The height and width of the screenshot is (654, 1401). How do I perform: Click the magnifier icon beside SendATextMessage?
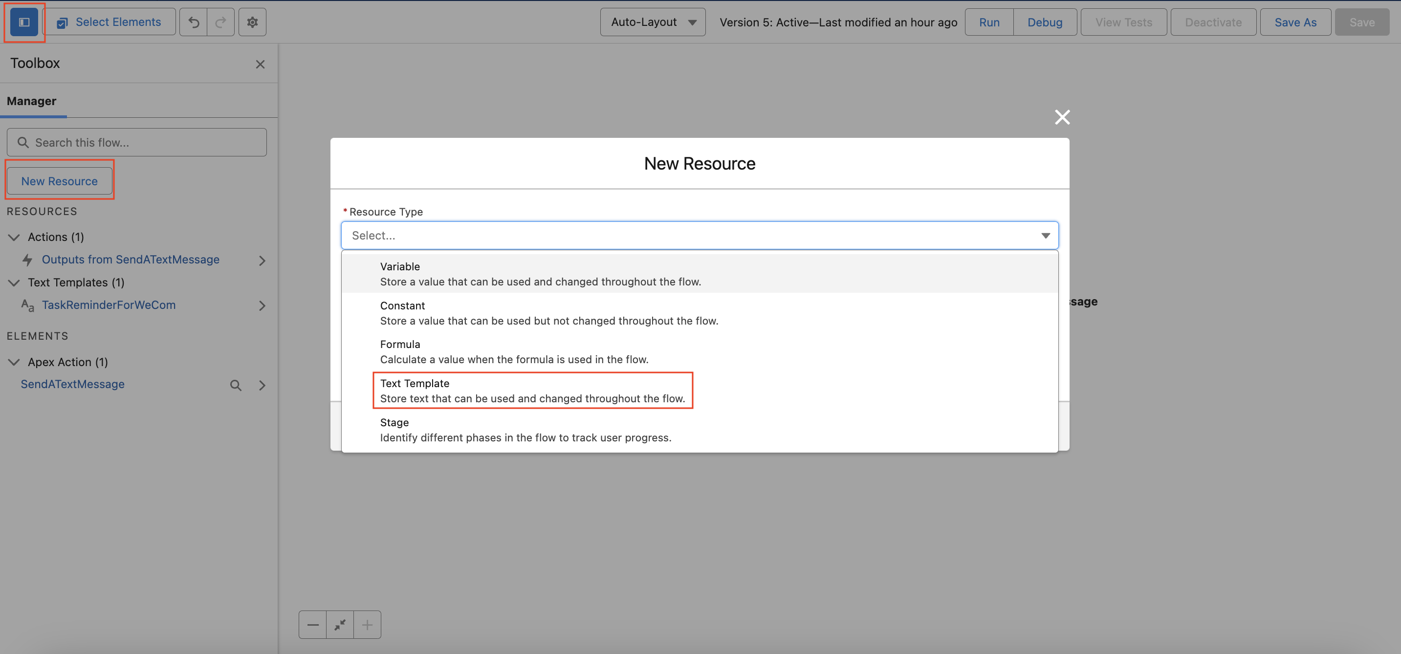(236, 385)
